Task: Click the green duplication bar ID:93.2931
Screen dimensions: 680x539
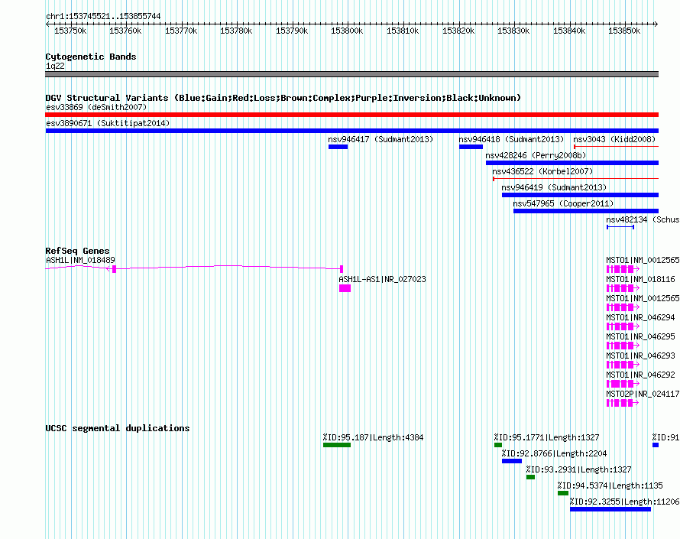Action: click(x=530, y=477)
